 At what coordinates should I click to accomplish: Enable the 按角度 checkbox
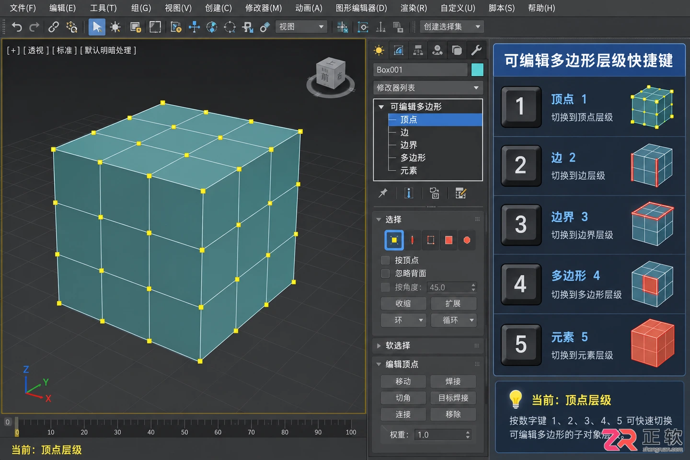coord(385,287)
